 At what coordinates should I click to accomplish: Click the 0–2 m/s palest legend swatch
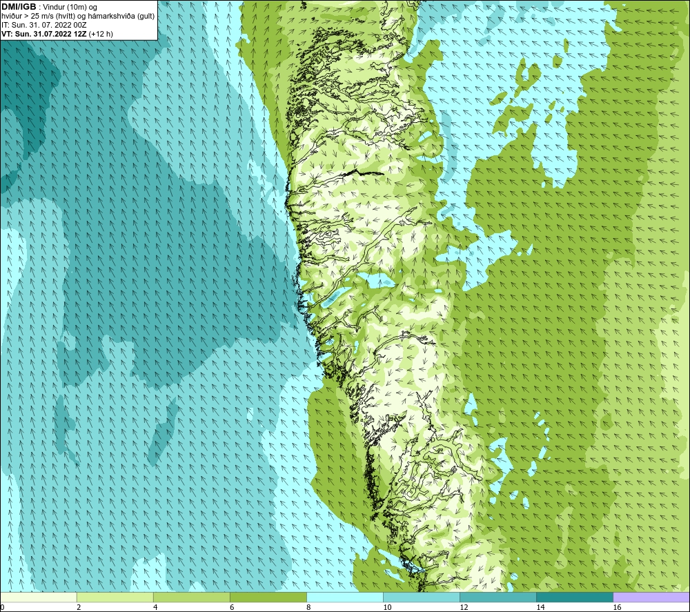(38, 597)
